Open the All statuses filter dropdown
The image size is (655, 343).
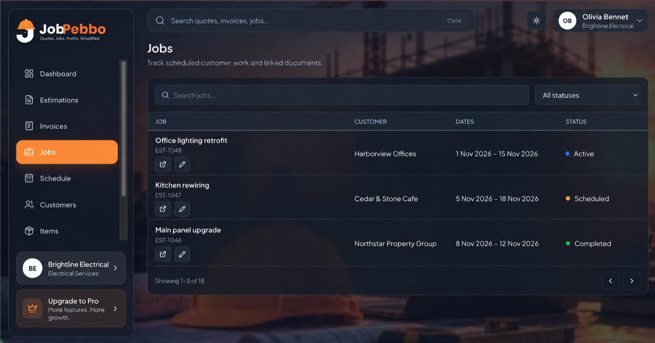[x=587, y=95]
